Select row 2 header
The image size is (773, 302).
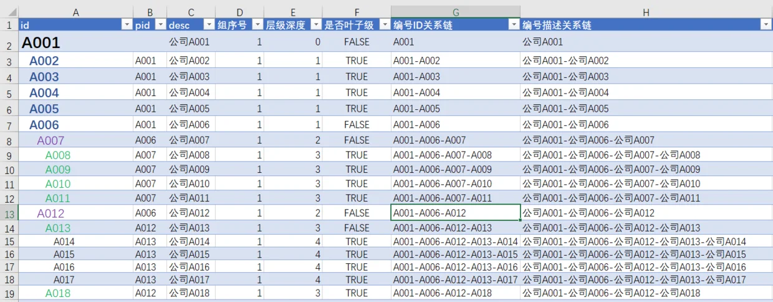9,42
